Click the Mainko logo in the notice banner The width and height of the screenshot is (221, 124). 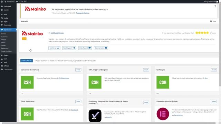pyautogui.click(x=35, y=9)
